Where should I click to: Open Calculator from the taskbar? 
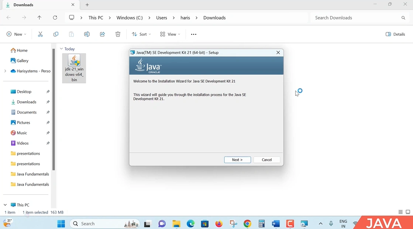coord(262,224)
